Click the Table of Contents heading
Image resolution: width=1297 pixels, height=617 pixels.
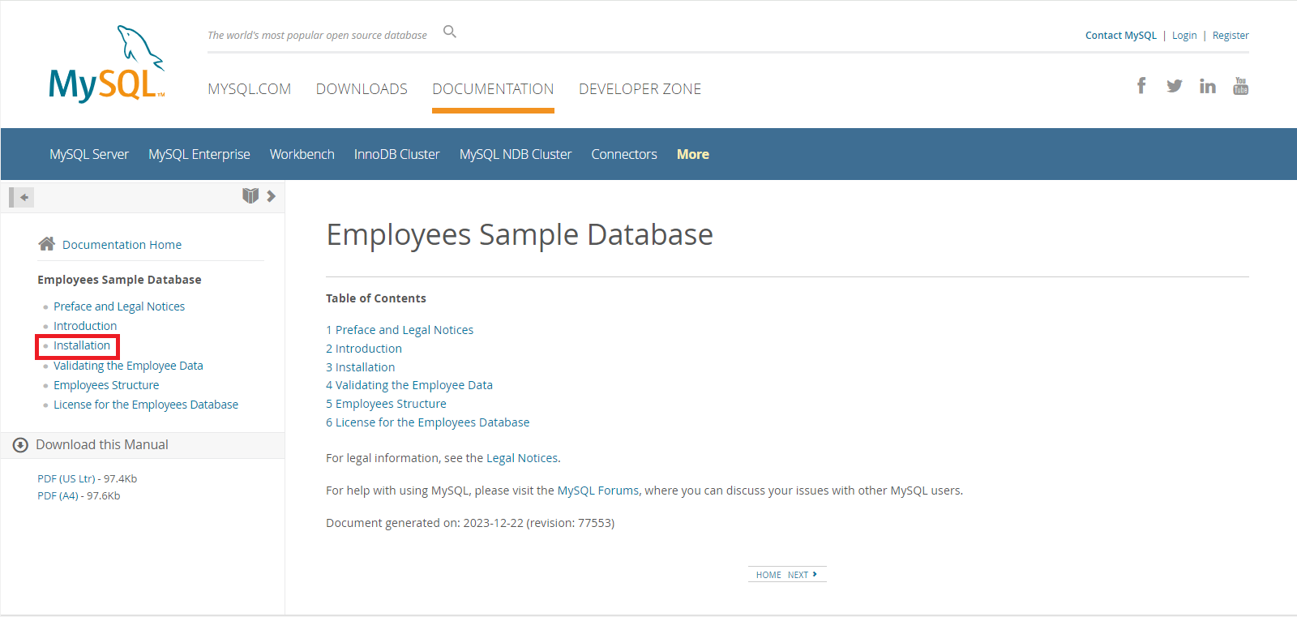click(376, 298)
